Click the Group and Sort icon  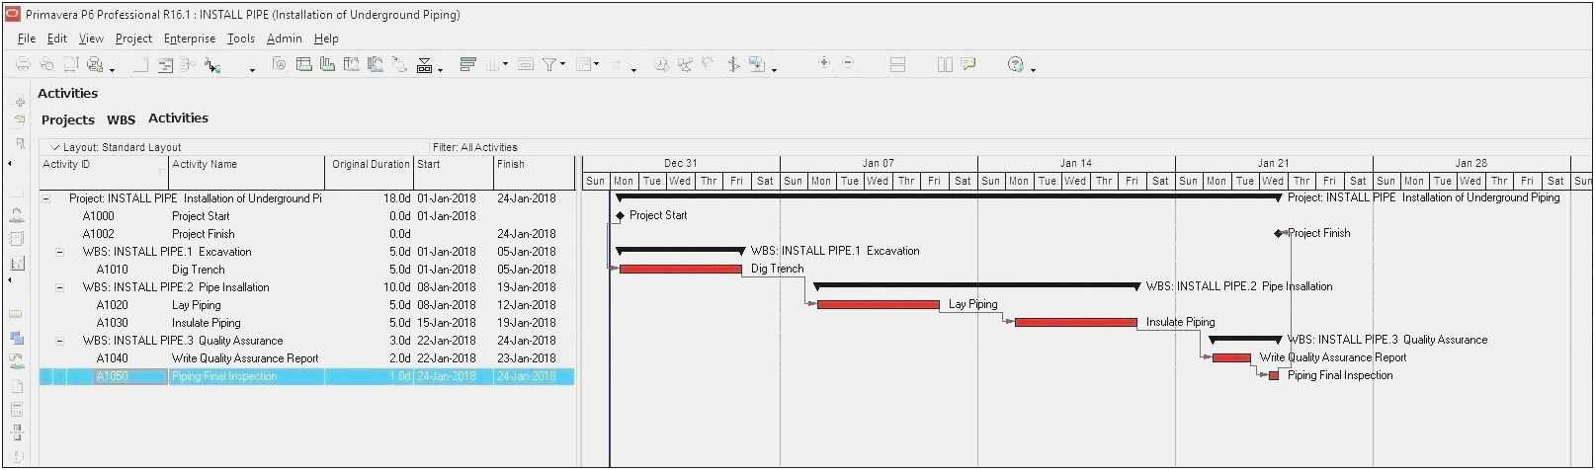[x=584, y=64]
